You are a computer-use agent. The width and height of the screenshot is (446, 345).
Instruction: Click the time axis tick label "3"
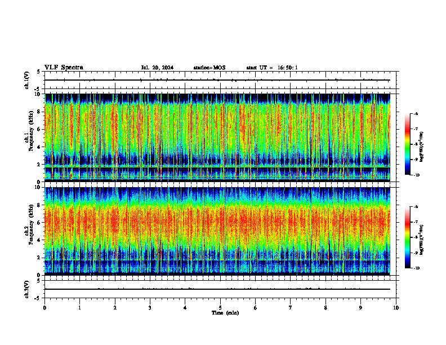click(x=150, y=308)
